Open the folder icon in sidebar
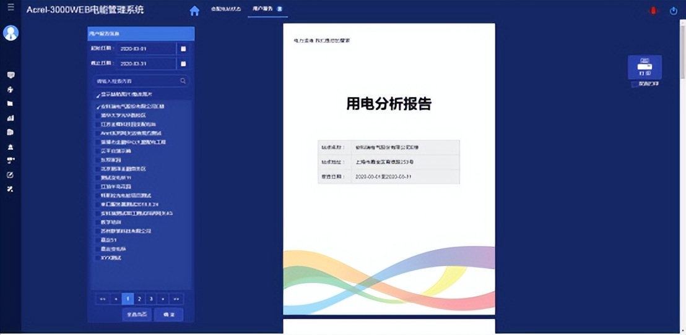686x335 pixels. point(11,103)
